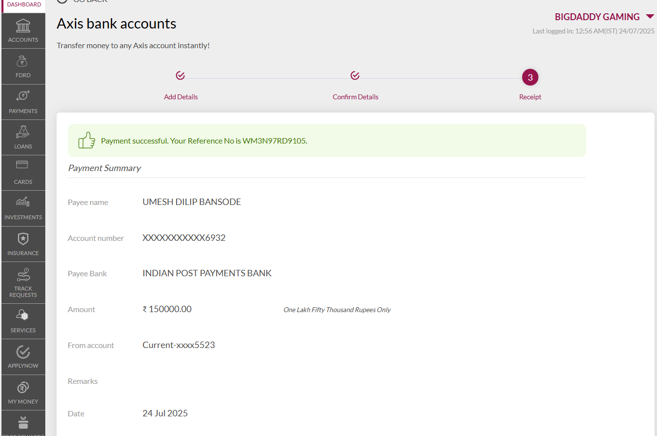Open the Services gear icon
This screenshot has width=657, height=436.
click(23, 315)
